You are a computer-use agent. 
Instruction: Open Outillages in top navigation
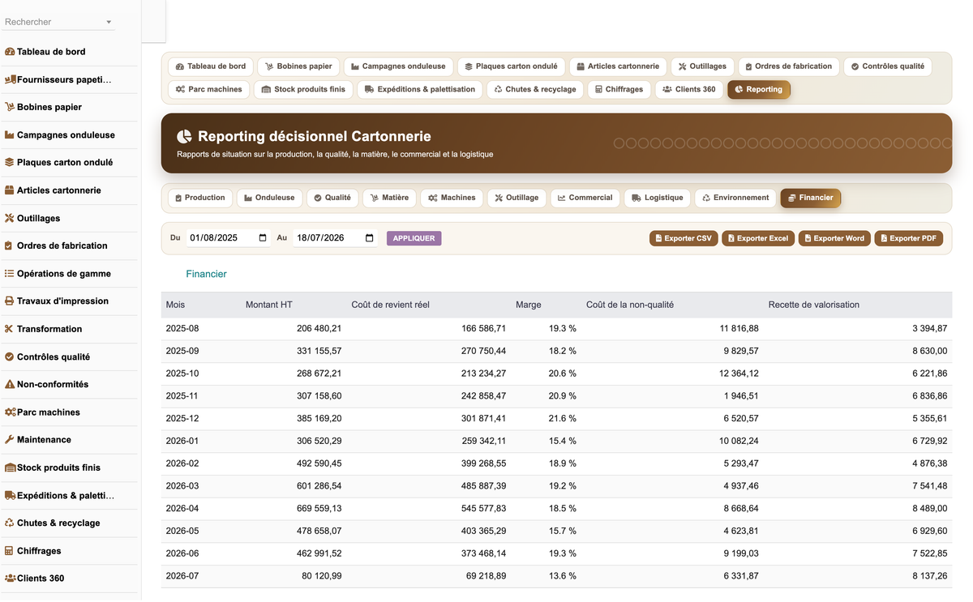coord(703,66)
